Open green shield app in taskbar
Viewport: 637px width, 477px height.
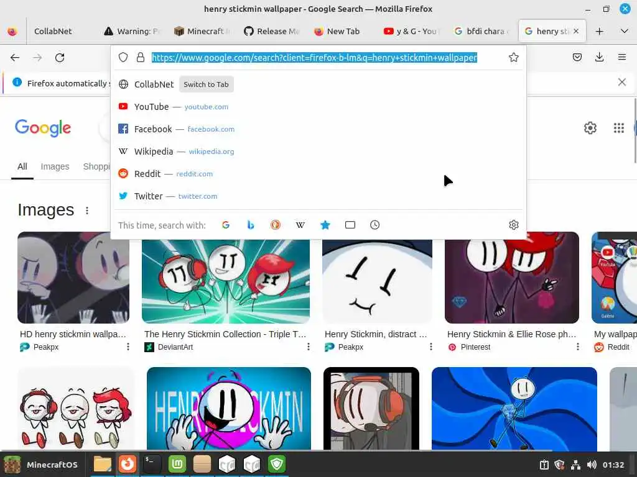pyautogui.click(x=277, y=464)
